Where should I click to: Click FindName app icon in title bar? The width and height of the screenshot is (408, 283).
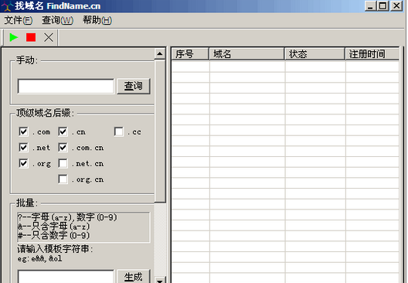point(6,5)
